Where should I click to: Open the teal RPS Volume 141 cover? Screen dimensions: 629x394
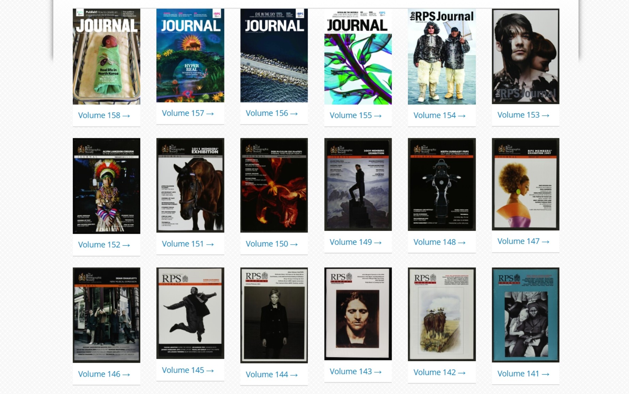click(525, 315)
